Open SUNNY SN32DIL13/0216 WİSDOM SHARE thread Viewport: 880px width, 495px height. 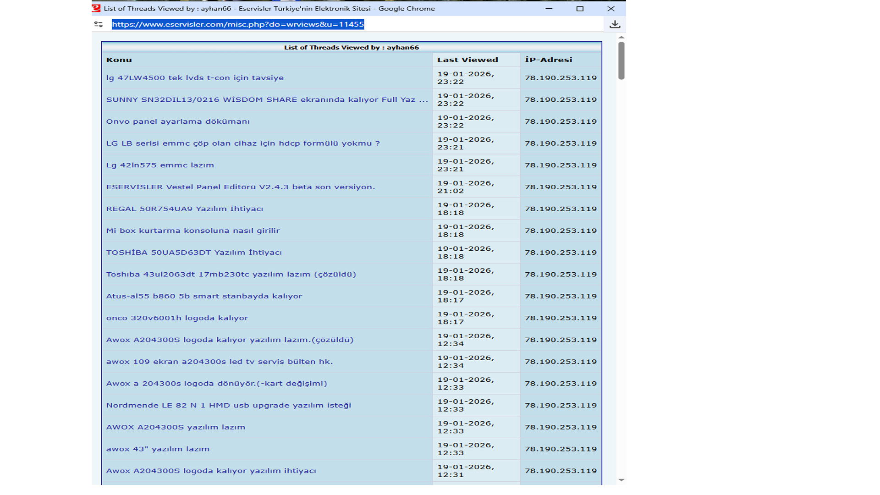coord(267,99)
